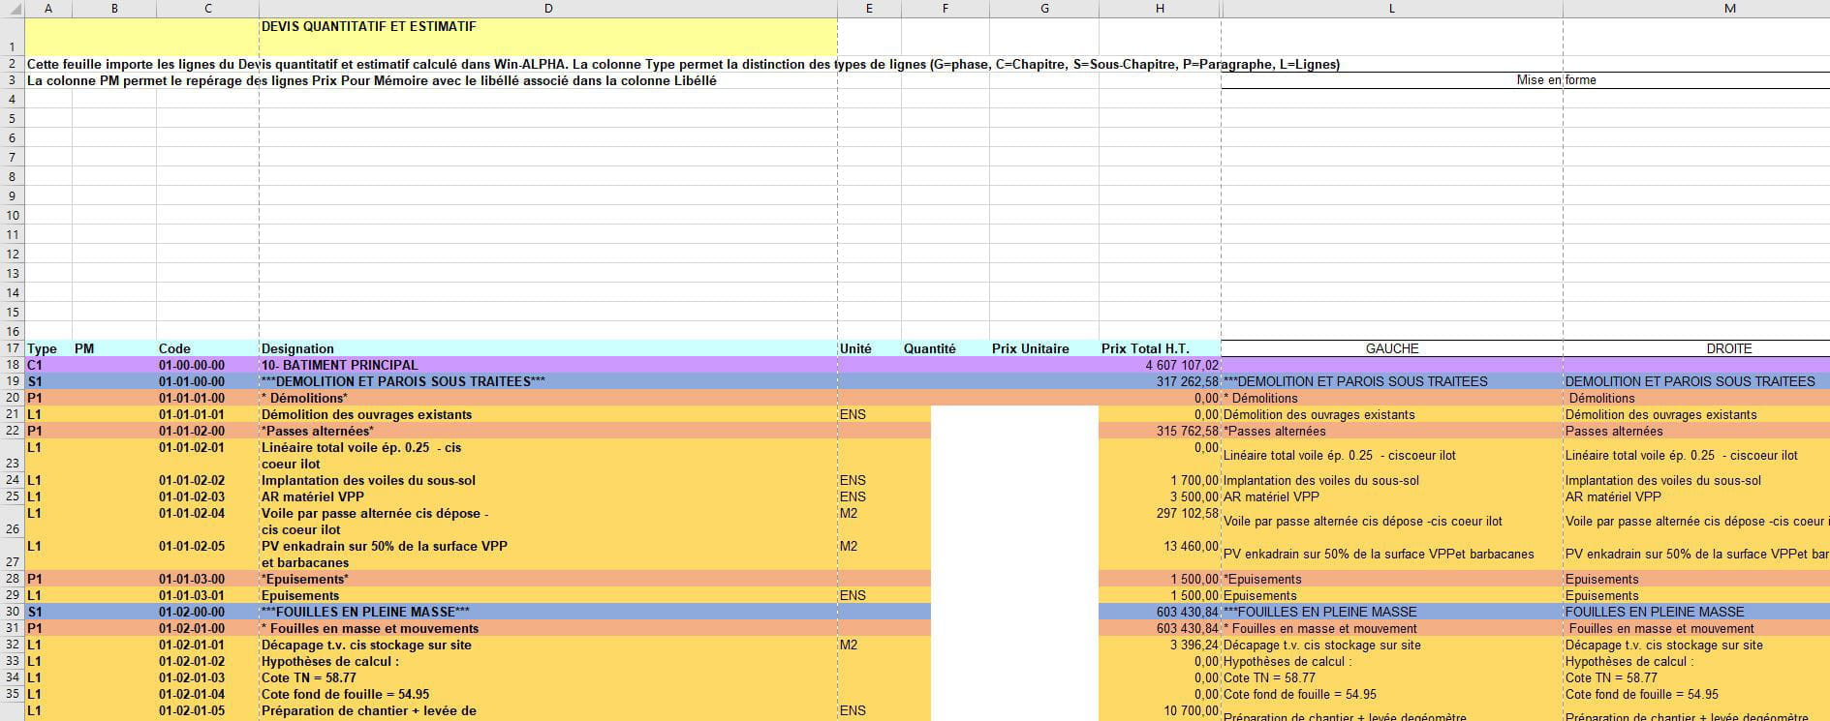
Task: Click the 'Unité' header cell
Action: (869, 348)
